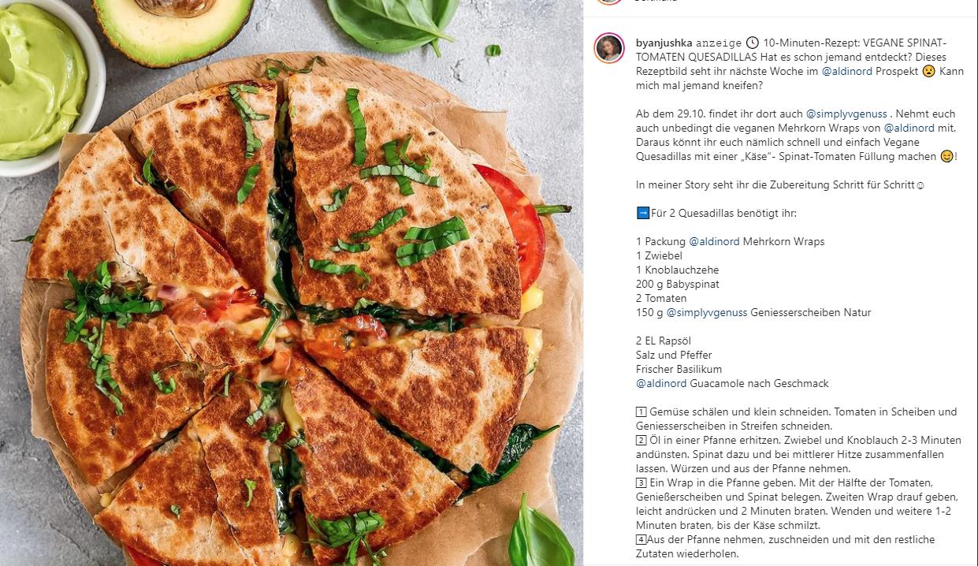Open @aldinord link after 'Mehrkorn Wraps von'
Image resolution: width=978 pixels, height=566 pixels.
(x=909, y=128)
